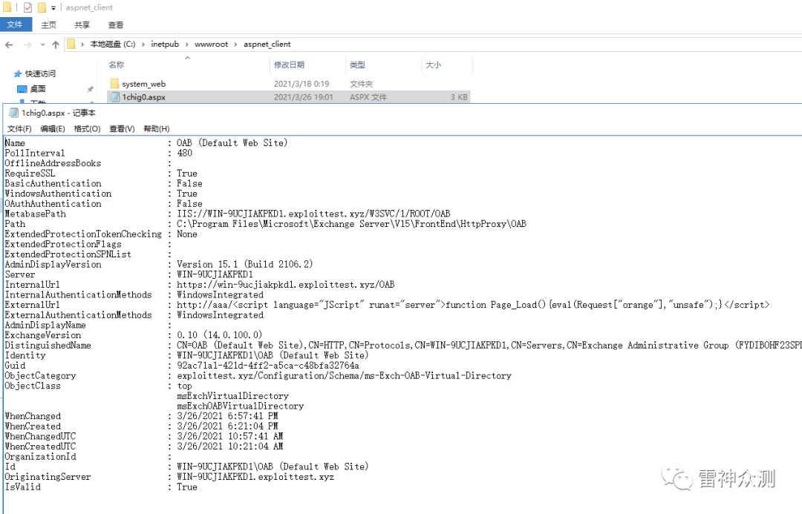Click the InternalUrl https://win-9ucjiakpkd1 address
The image size is (802, 514).
pyautogui.click(x=285, y=285)
